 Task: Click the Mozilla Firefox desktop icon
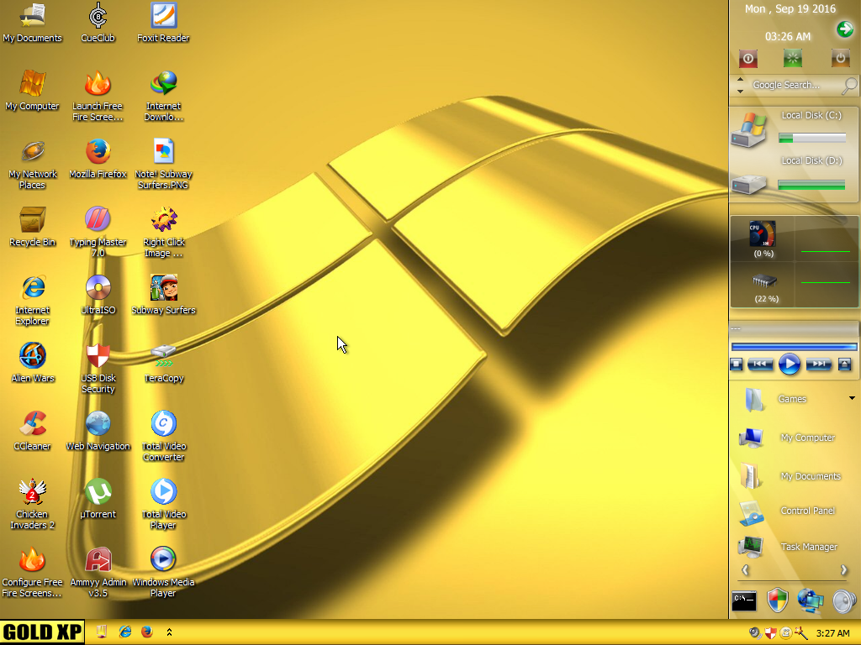98,153
